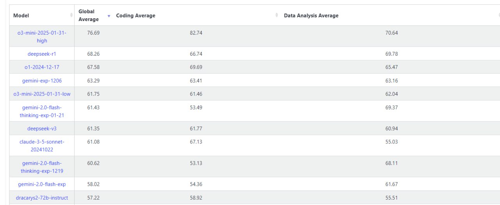The height and width of the screenshot is (205, 500).
Task: Select data analysis value 70.64
Action: point(391,33)
